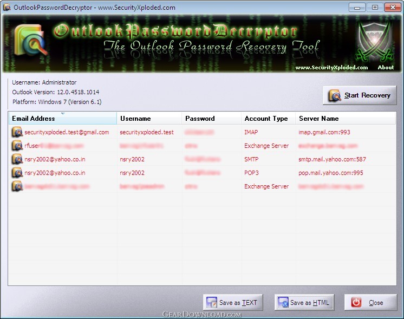Viewport: 404px width, 319px height.
Task: Save results as HTML
Action: click(x=304, y=302)
